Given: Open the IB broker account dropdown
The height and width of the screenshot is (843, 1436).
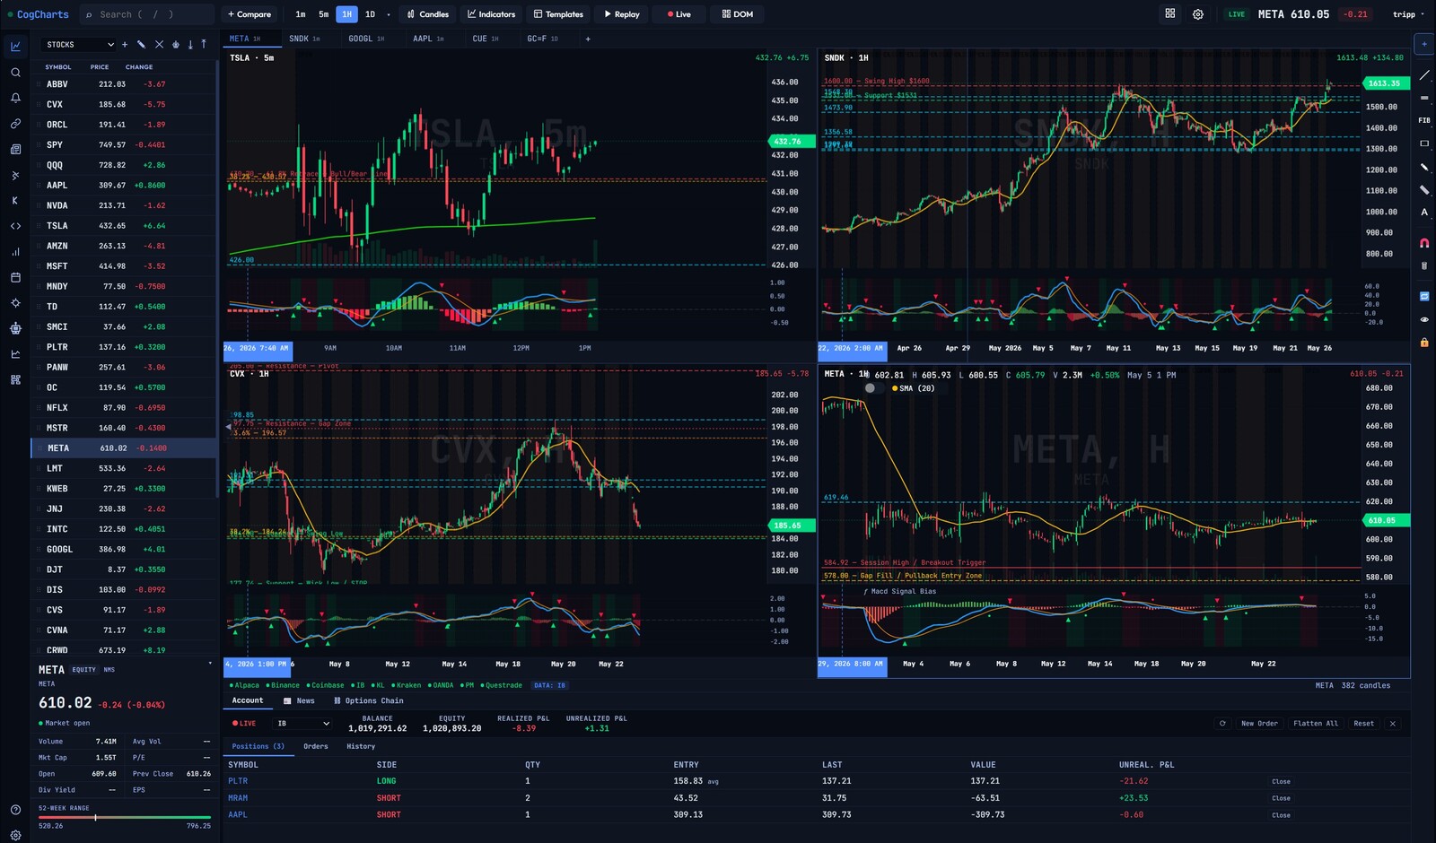Looking at the screenshot, I should tap(302, 723).
